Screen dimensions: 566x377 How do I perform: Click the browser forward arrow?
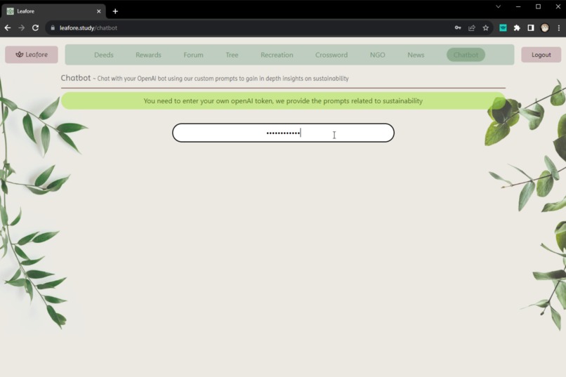tap(21, 28)
